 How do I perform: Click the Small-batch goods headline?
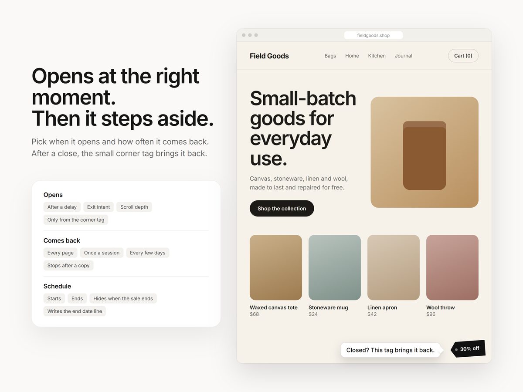pyautogui.click(x=303, y=128)
